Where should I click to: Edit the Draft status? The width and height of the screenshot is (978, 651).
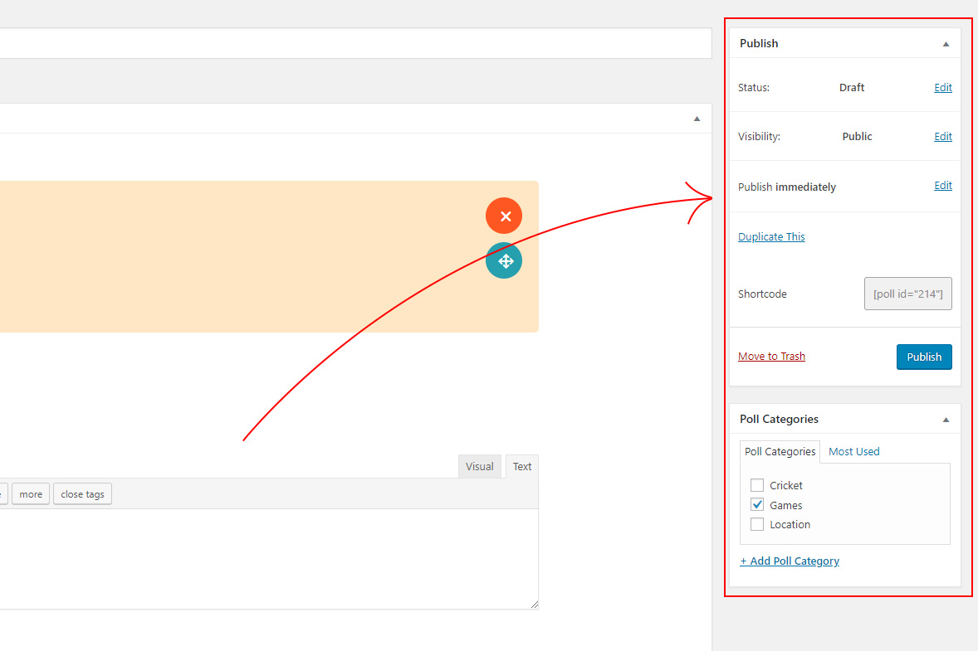tap(942, 87)
